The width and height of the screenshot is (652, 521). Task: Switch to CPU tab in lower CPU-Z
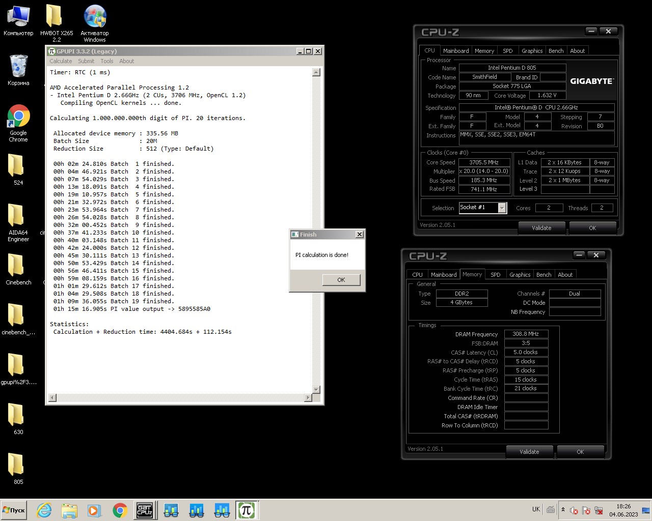pos(417,275)
